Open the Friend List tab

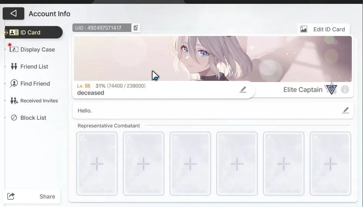pyautogui.click(x=29, y=67)
